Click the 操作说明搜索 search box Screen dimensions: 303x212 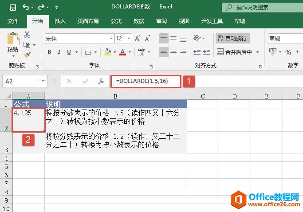point(262,8)
